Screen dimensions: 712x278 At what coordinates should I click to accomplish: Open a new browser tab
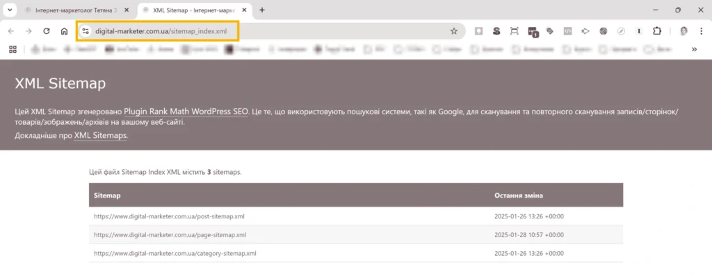click(262, 10)
